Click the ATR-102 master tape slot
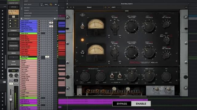 (14, 7)
